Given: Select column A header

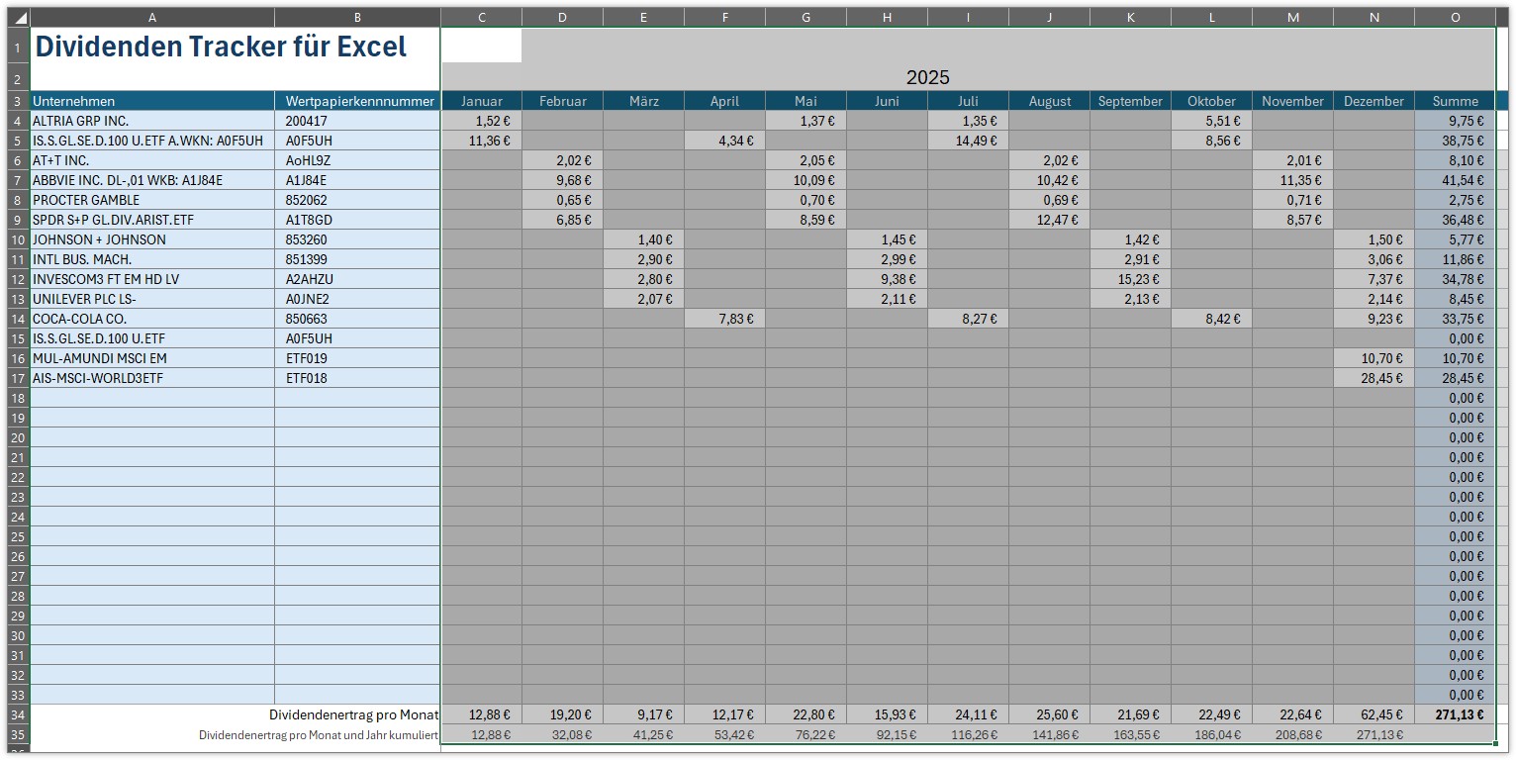Looking at the screenshot, I should [x=152, y=18].
